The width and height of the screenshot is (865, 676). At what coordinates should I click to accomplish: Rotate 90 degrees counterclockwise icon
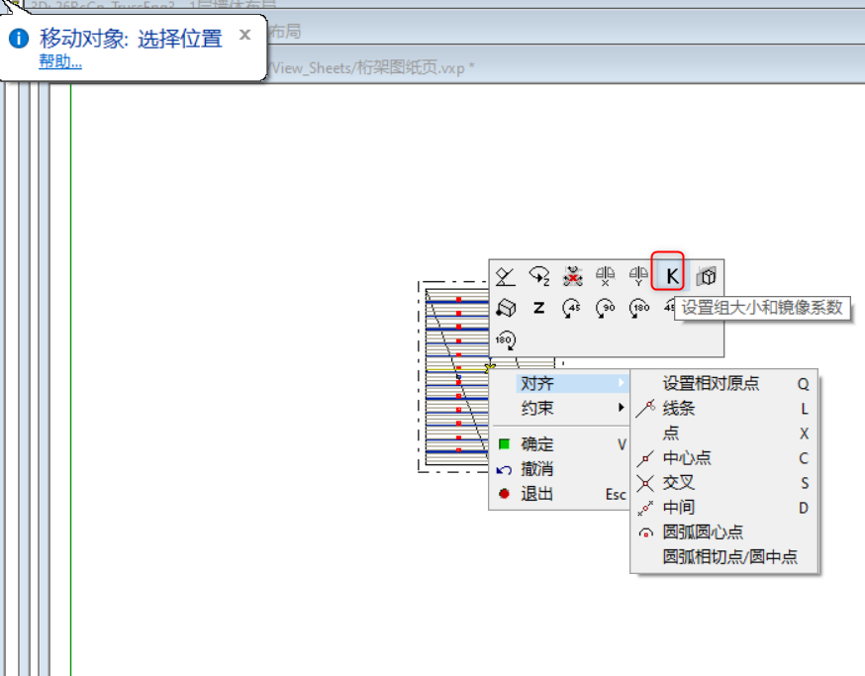coord(606,308)
